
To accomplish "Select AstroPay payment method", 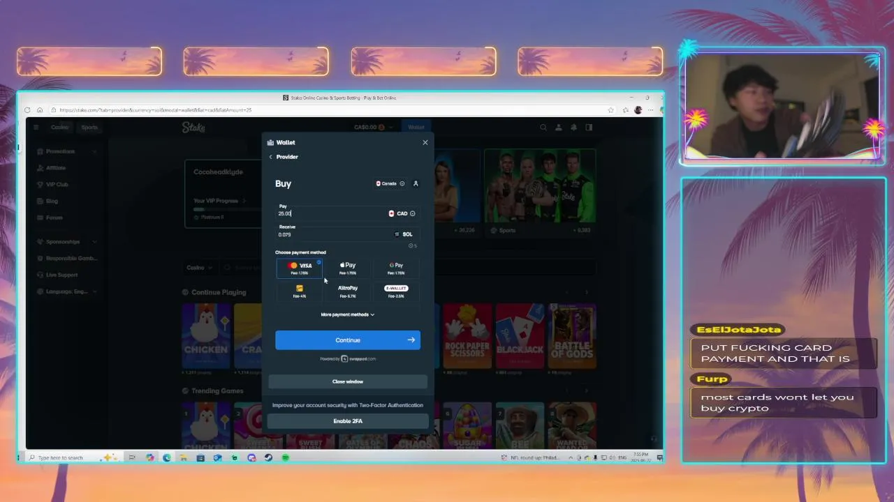I will (348, 291).
